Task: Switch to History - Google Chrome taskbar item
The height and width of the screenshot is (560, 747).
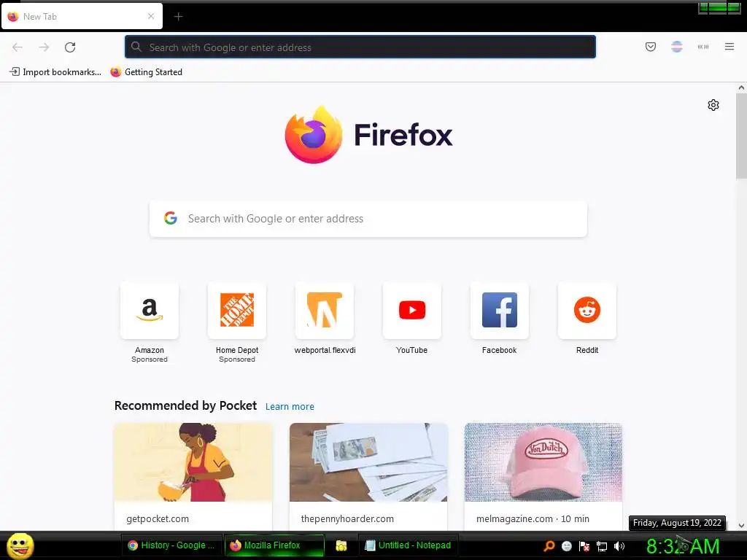Action: point(171,545)
